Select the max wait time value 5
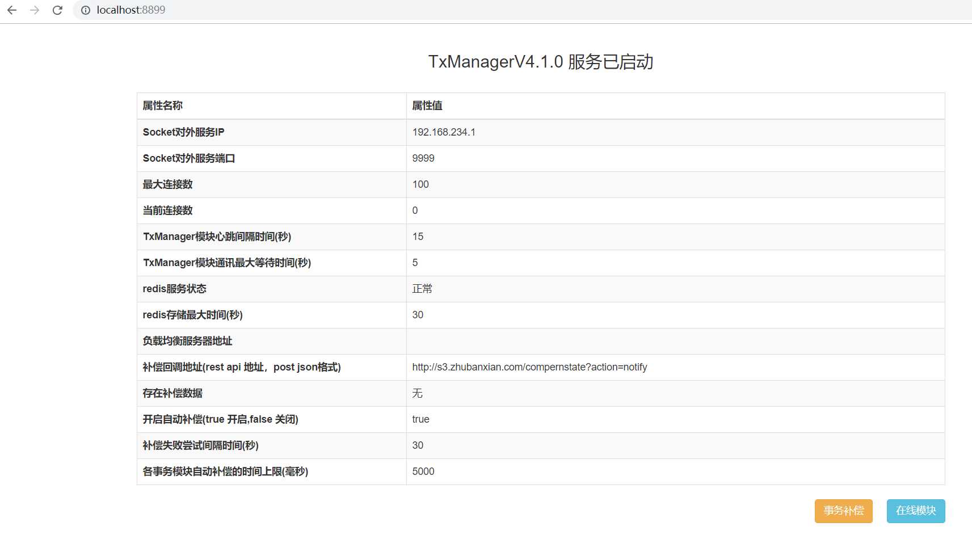Image resolution: width=972 pixels, height=535 pixels. 415,263
